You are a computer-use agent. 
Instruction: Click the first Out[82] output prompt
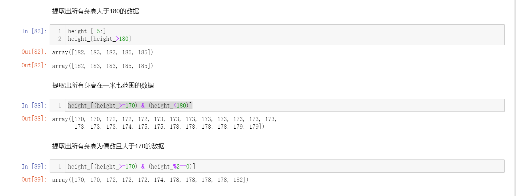pyautogui.click(x=34, y=52)
